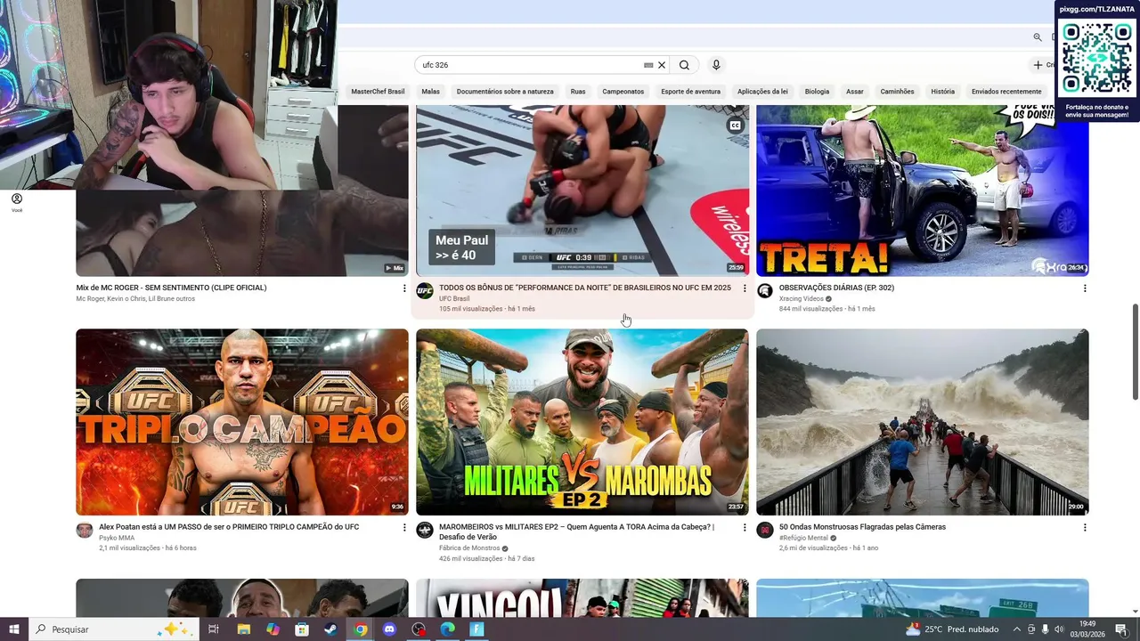Open the notifications center icon
The height and width of the screenshot is (641, 1140).
point(1121,629)
